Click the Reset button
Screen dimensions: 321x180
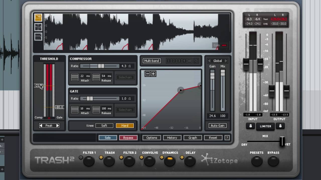click(x=213, y=138)
